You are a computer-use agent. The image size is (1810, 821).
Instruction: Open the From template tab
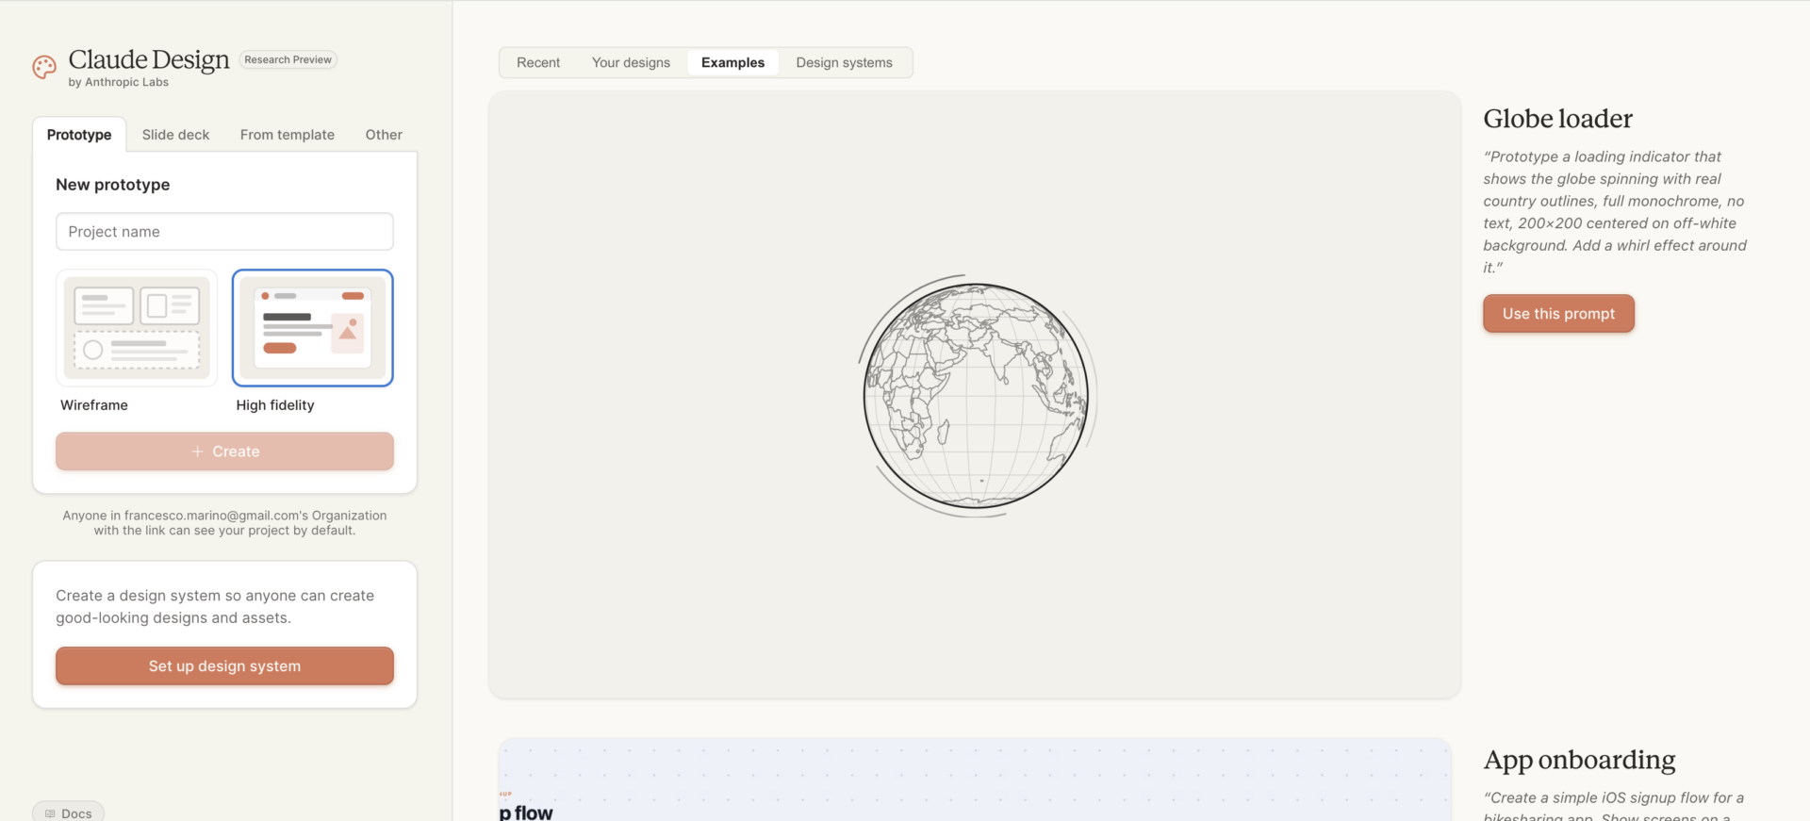coord(288,135)
